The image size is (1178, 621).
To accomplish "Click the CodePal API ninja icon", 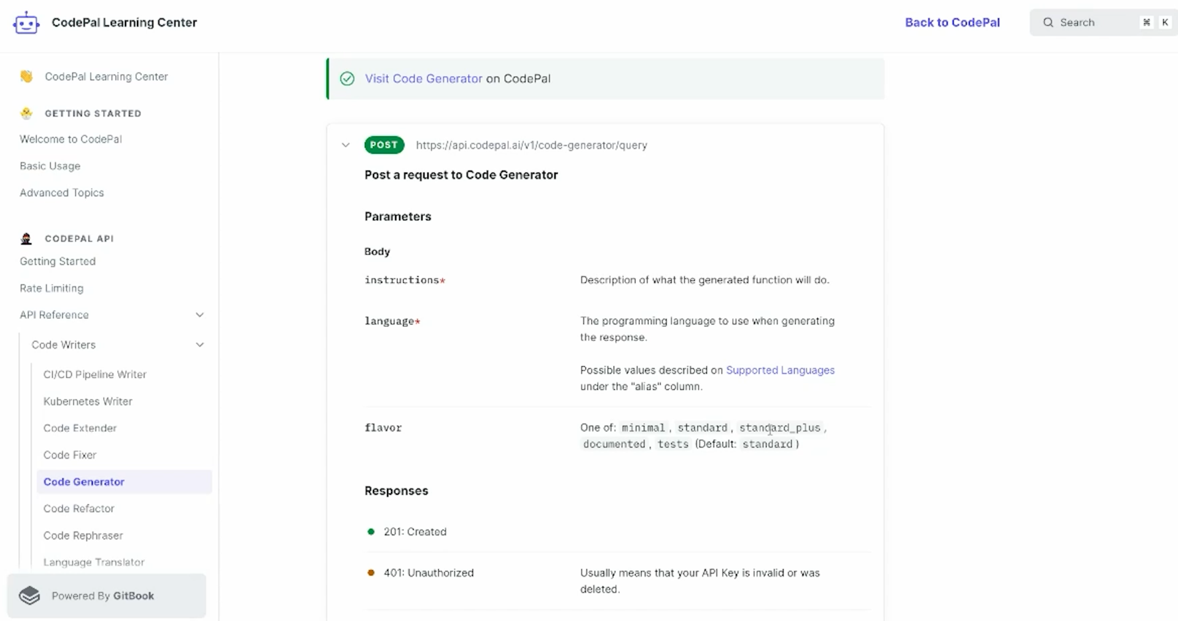I will (x=26, y=238).
